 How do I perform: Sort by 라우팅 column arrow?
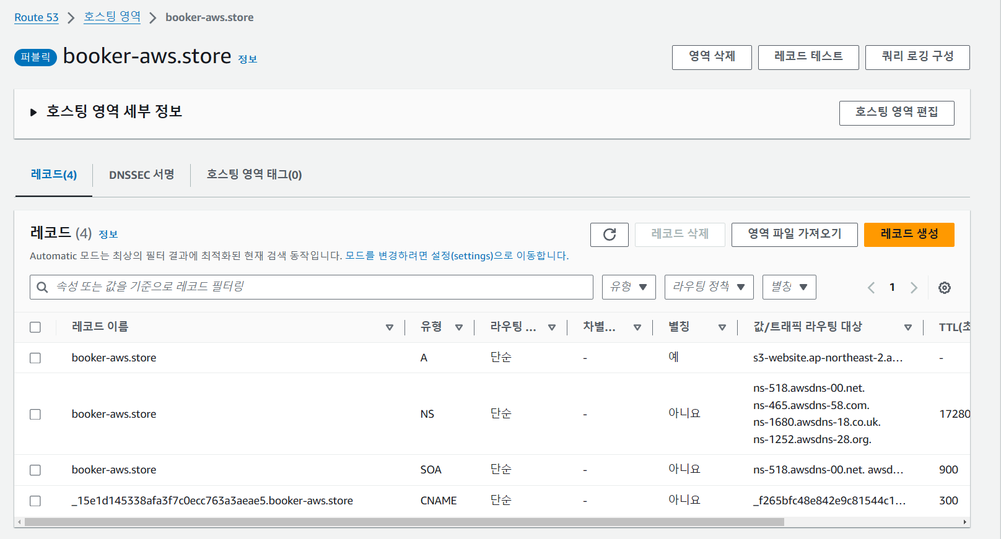552,327
